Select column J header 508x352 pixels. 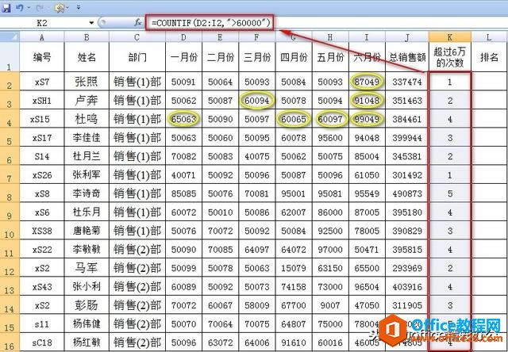click(x=407, y=37)
